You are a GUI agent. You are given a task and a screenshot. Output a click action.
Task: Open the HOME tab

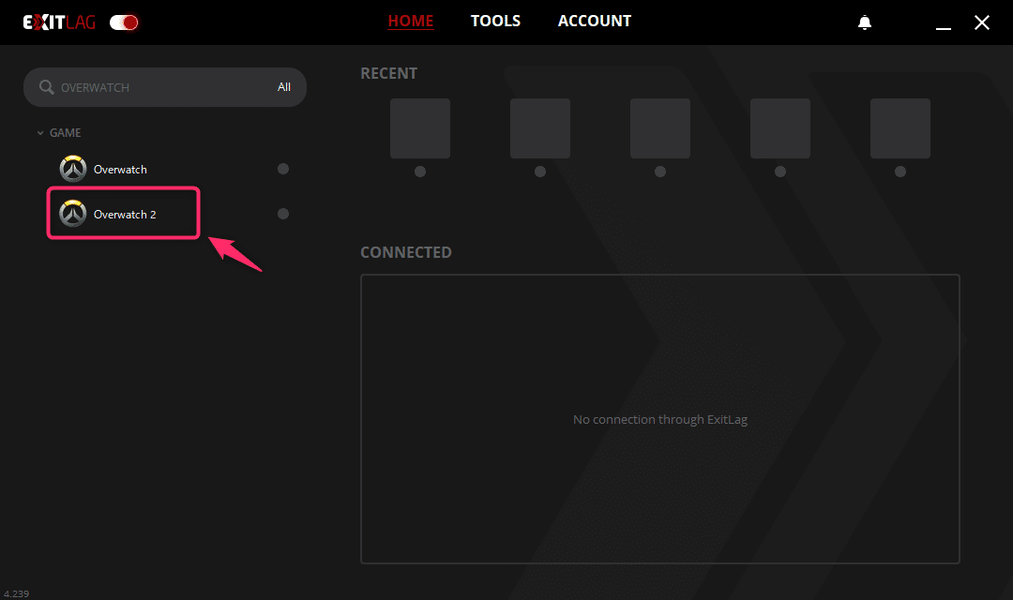pos(410,21)
